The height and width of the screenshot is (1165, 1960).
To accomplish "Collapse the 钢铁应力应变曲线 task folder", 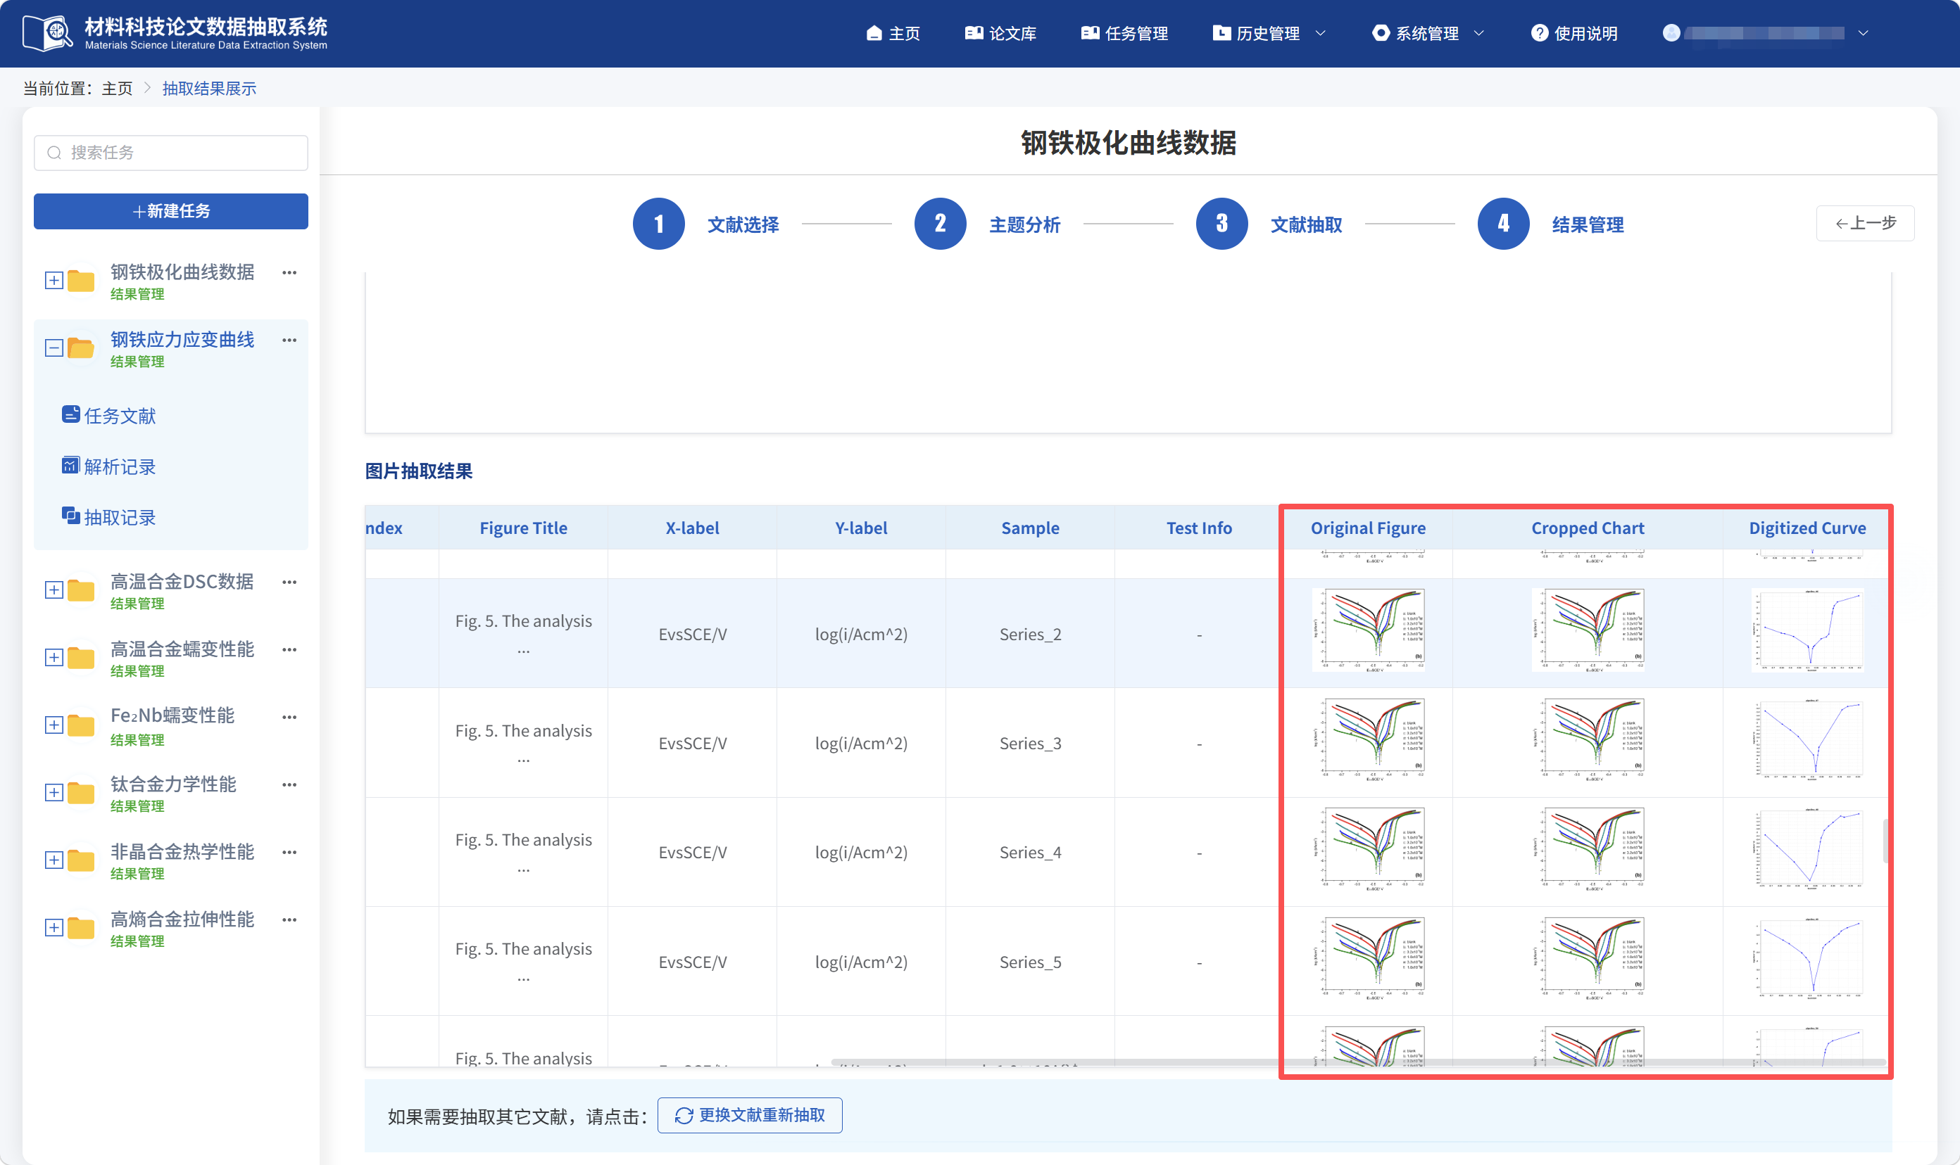I will (54, 348).
